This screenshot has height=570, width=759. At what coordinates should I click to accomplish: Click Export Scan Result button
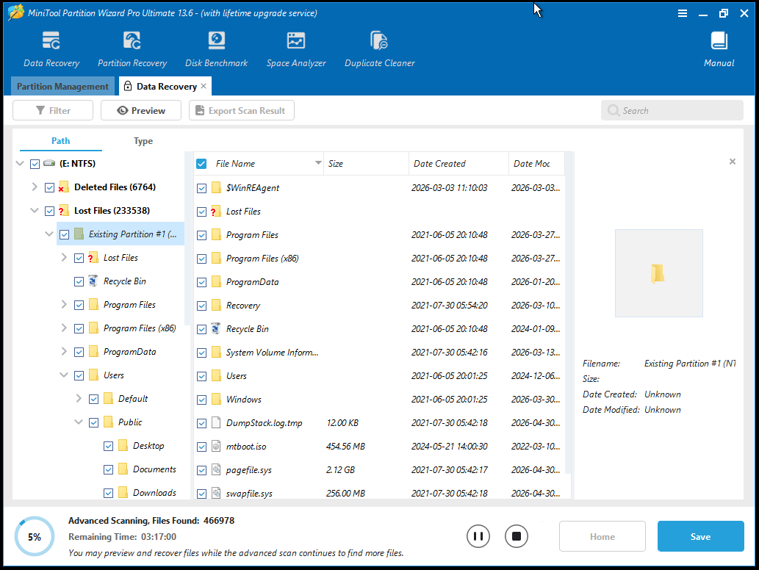(242, 110)
